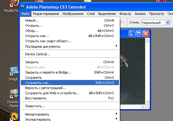
Task: Choose Вернуть с регистрацией...
Action: (70, 88)
